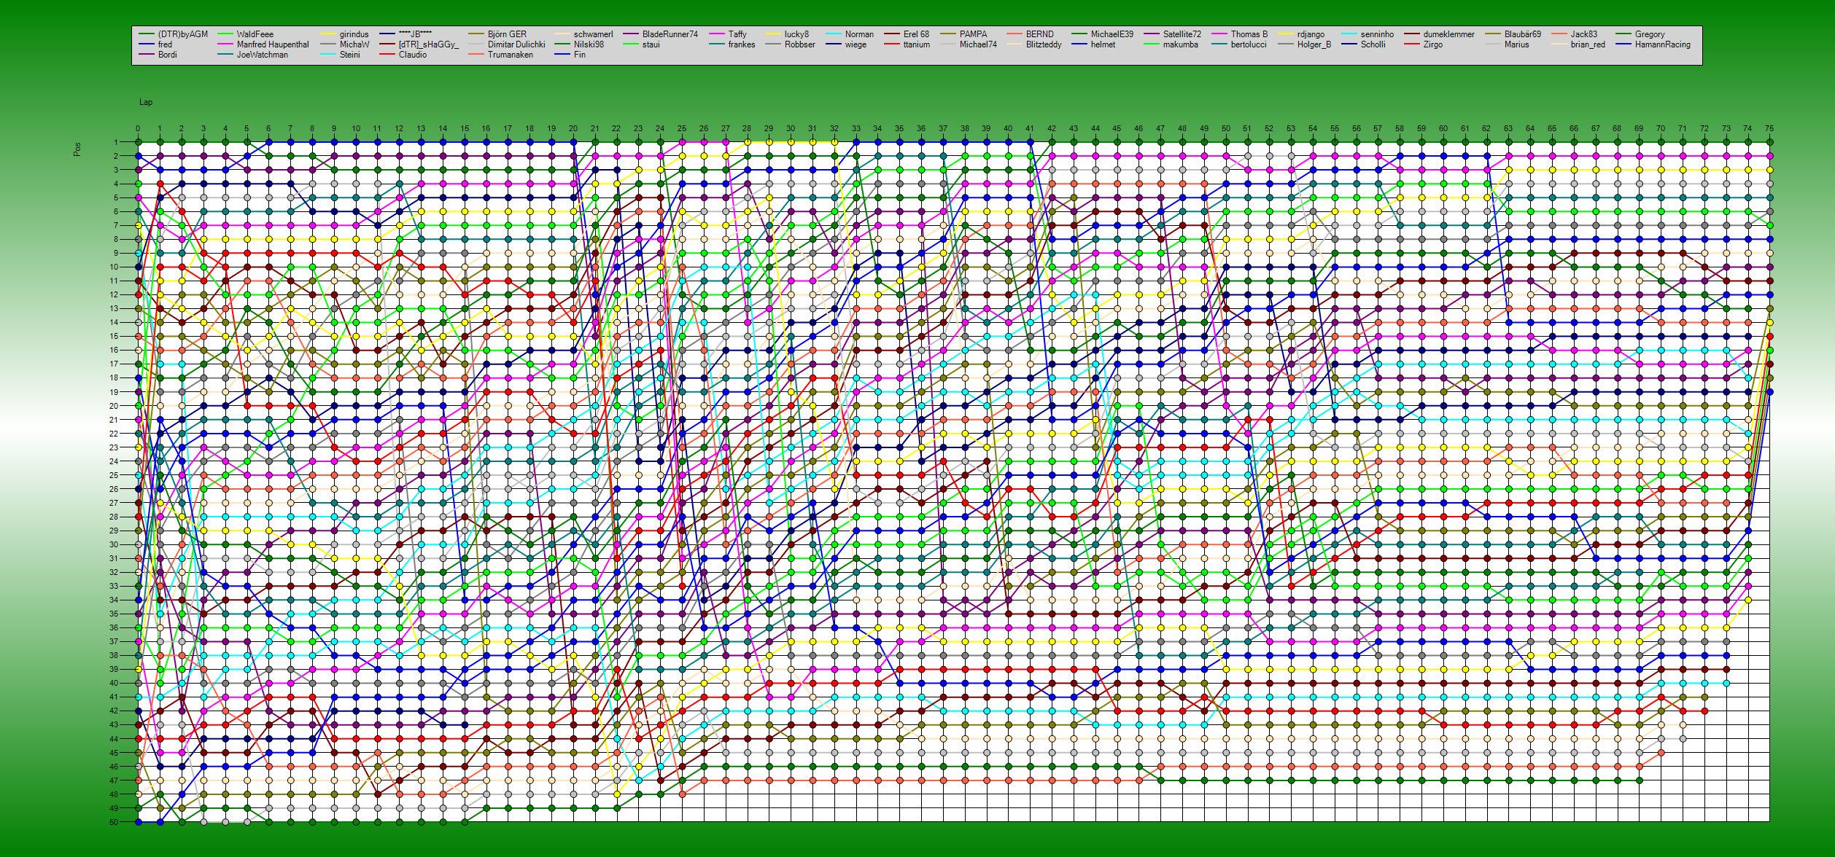Viewport: 1835px width, 857px height.
Task: Choose the BERND legend label
Action: [1039, 34]
